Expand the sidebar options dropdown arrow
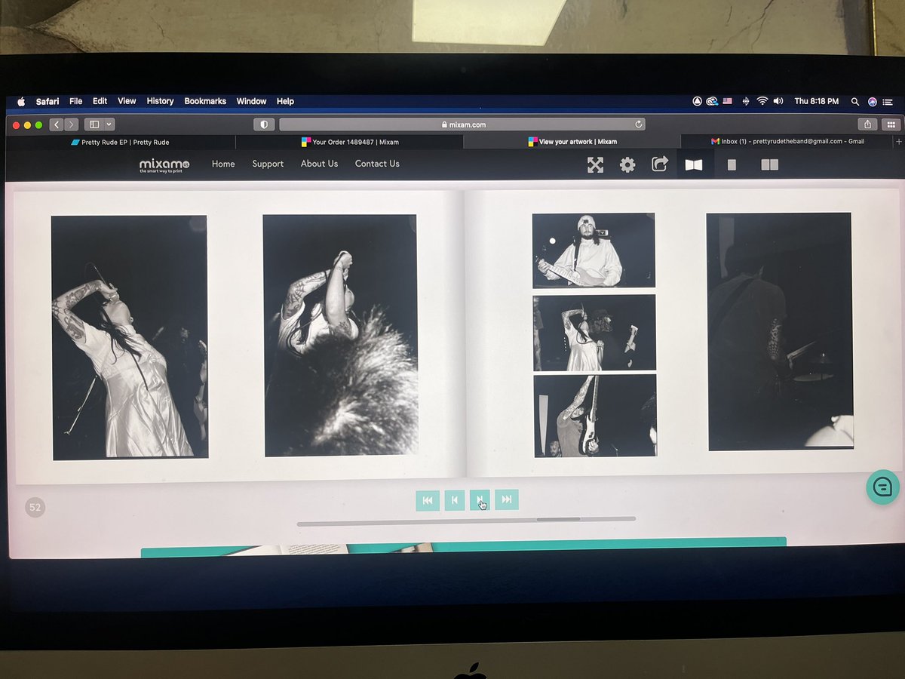The width and height of the screenshot is (905, 679). (109, 124)
